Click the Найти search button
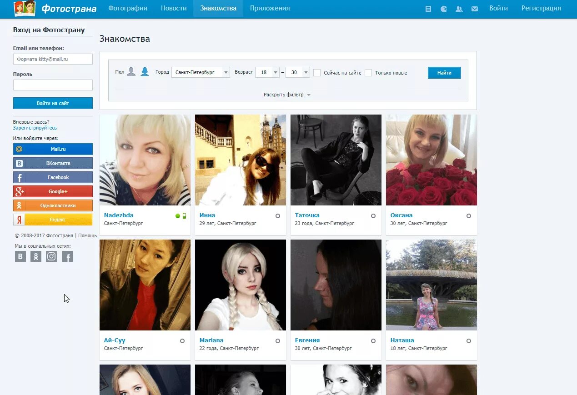577x395 pixels. click(x=444, y=73)
